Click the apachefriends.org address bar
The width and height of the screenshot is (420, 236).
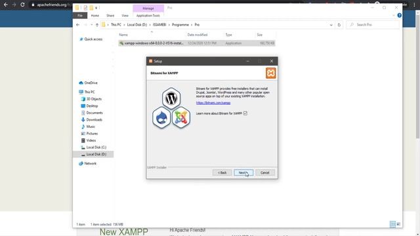coord(52,5)
